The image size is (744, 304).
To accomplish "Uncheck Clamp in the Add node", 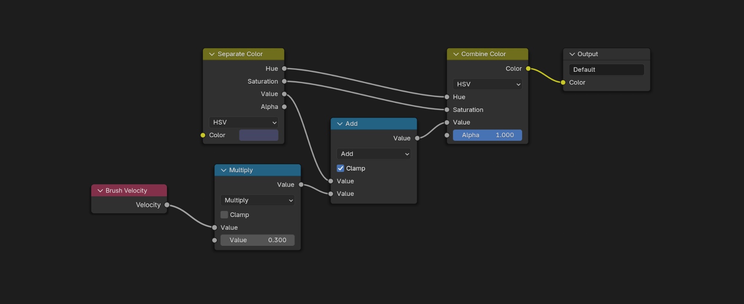I will click(340, 168).
